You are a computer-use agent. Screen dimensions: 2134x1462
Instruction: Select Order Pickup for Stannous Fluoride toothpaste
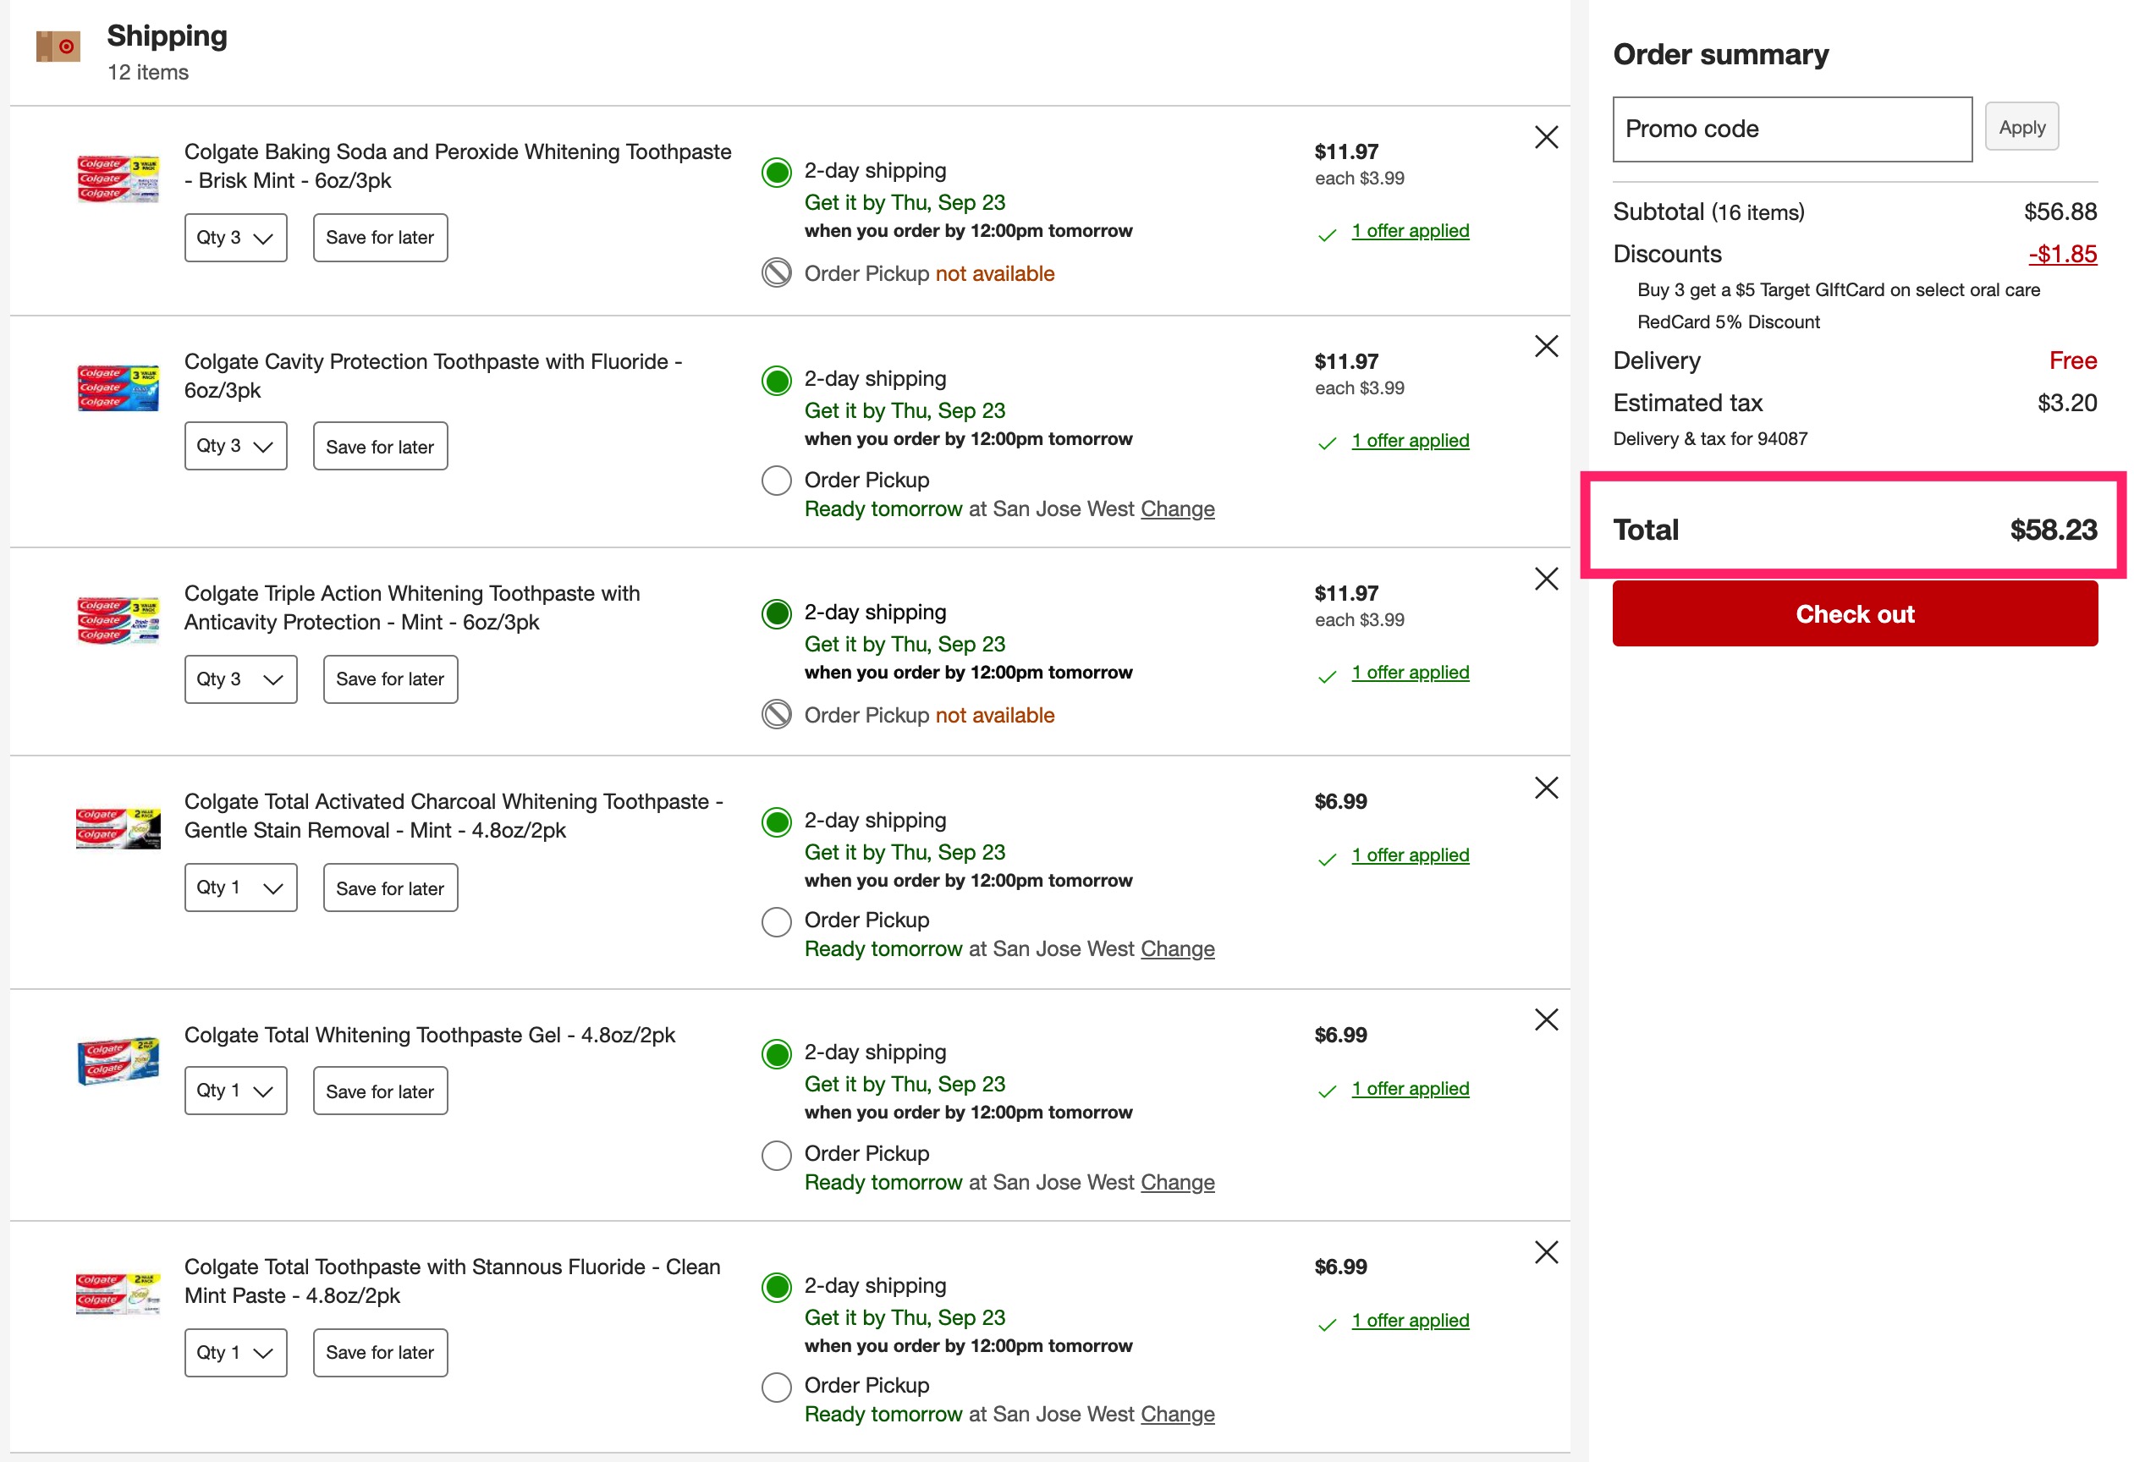coord(777,1387)
